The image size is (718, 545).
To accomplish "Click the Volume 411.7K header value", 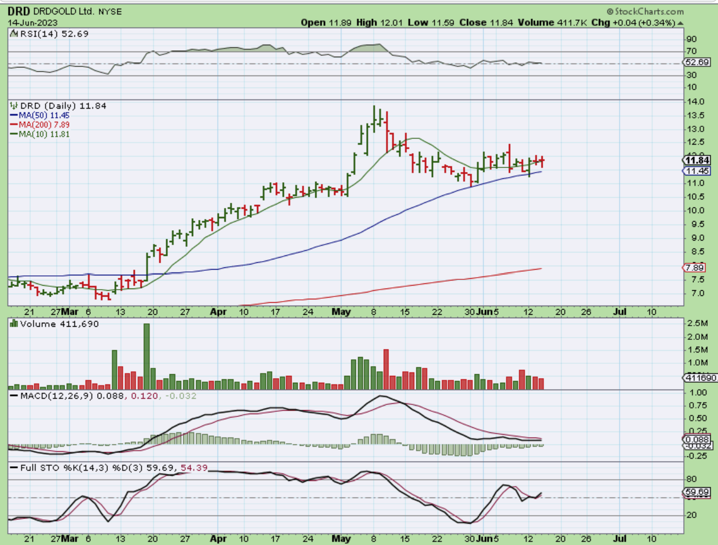I will pos(553,22).
